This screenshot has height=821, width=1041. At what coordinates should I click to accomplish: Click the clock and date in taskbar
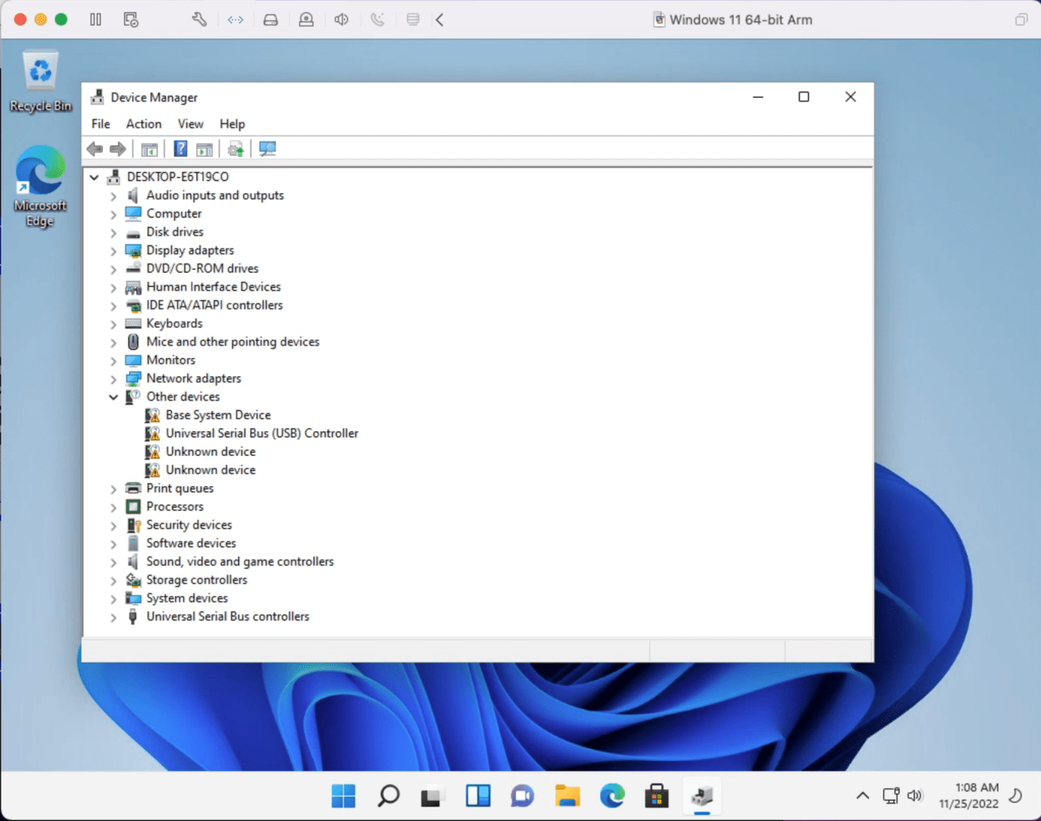click(x=968, y=795)
